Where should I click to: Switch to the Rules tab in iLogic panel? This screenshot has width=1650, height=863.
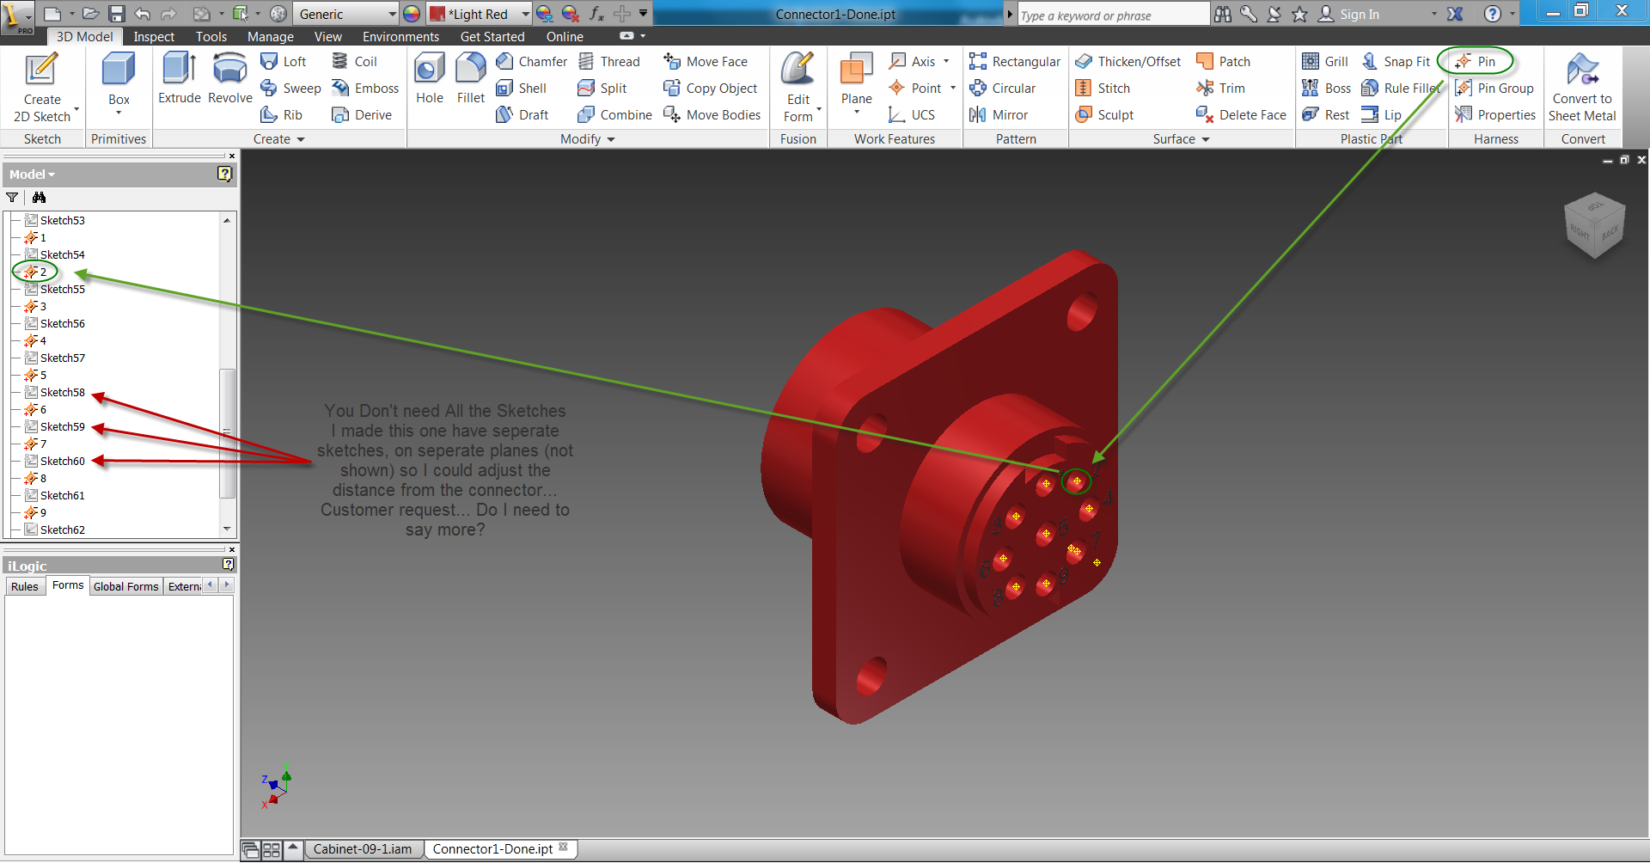point(24,585)
